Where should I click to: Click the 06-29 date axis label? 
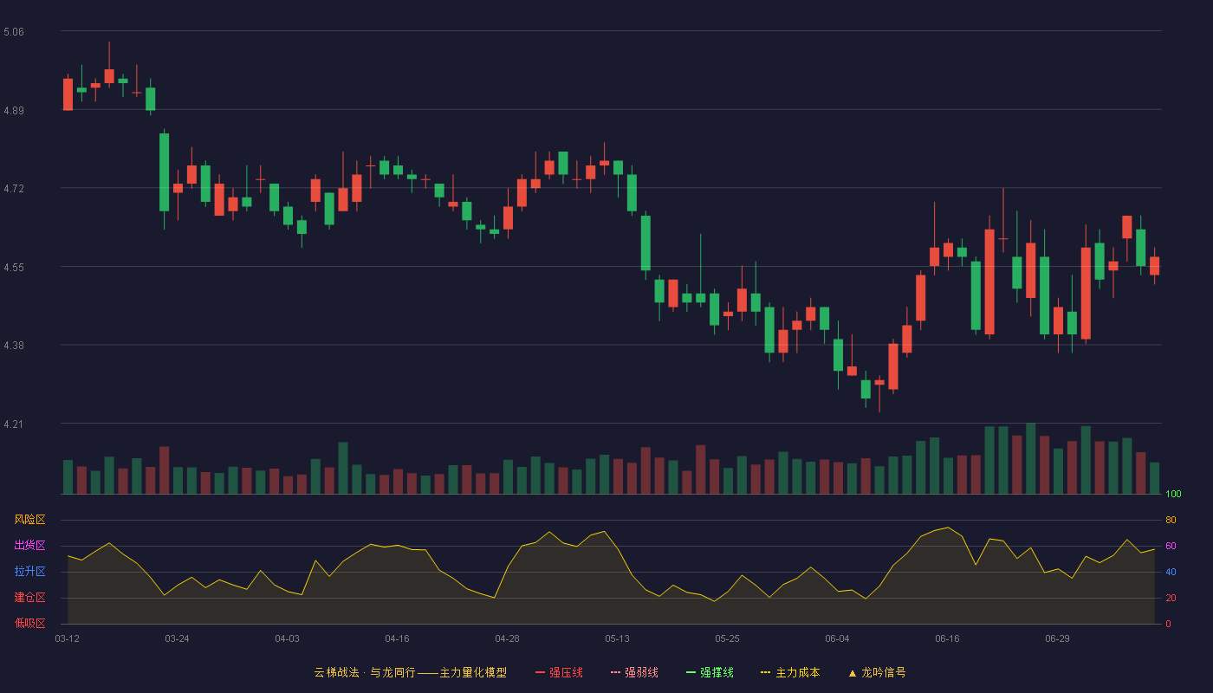click(1057, 638)
